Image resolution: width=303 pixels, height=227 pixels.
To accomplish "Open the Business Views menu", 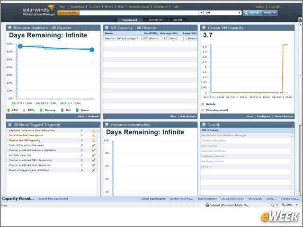I will click(x=139, y=7).
